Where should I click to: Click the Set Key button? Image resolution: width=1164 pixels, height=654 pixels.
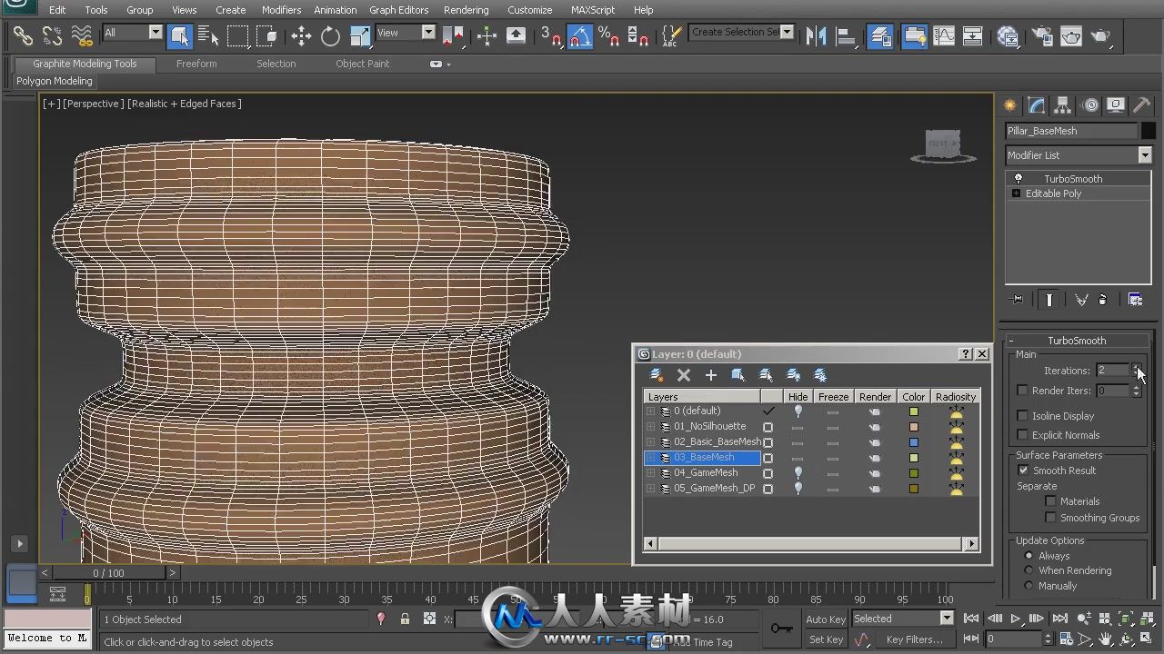826,639
